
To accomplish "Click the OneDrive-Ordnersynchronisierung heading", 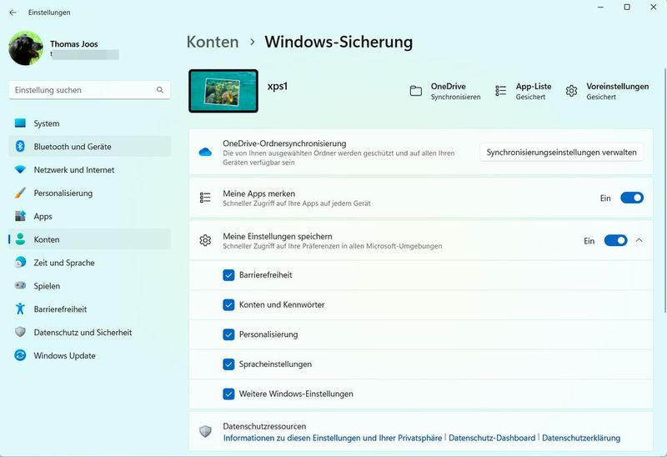I will pyautogui.click(x=284, y=143).
